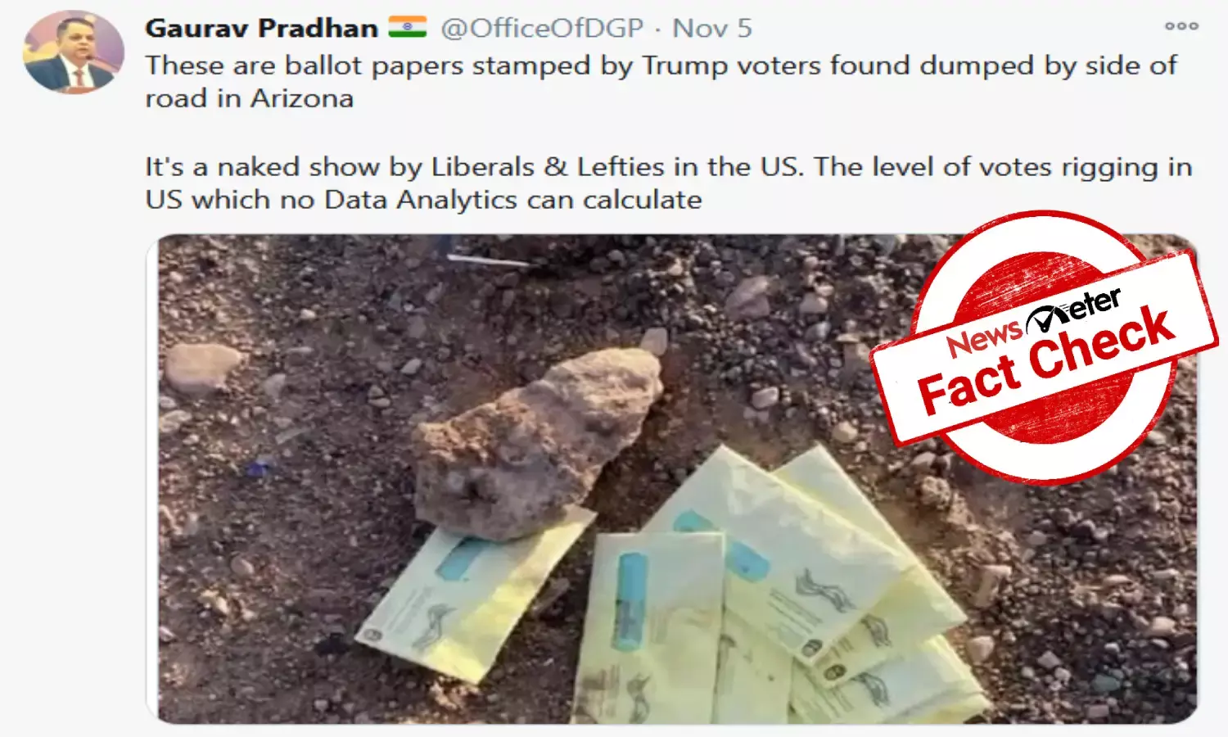Click the India flag emoji beside the name
1228x737 pixels.
[x=408, y=27]
